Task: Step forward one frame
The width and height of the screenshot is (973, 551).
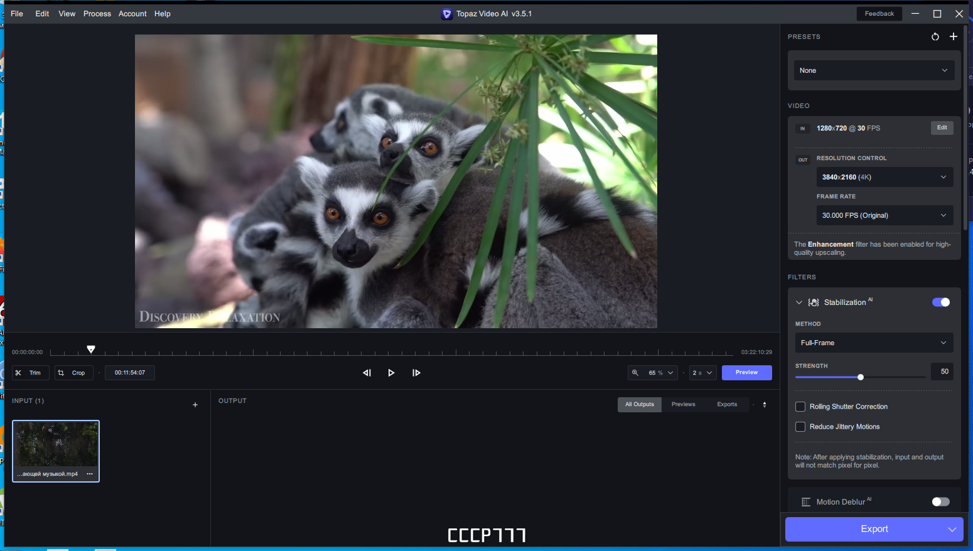Action: coord(416,373)
